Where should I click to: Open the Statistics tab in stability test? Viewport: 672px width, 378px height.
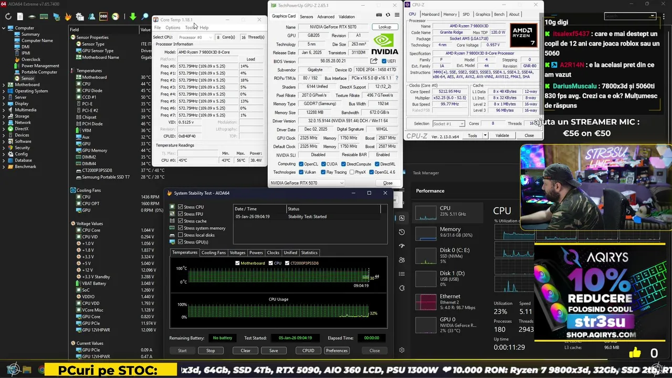309,253
